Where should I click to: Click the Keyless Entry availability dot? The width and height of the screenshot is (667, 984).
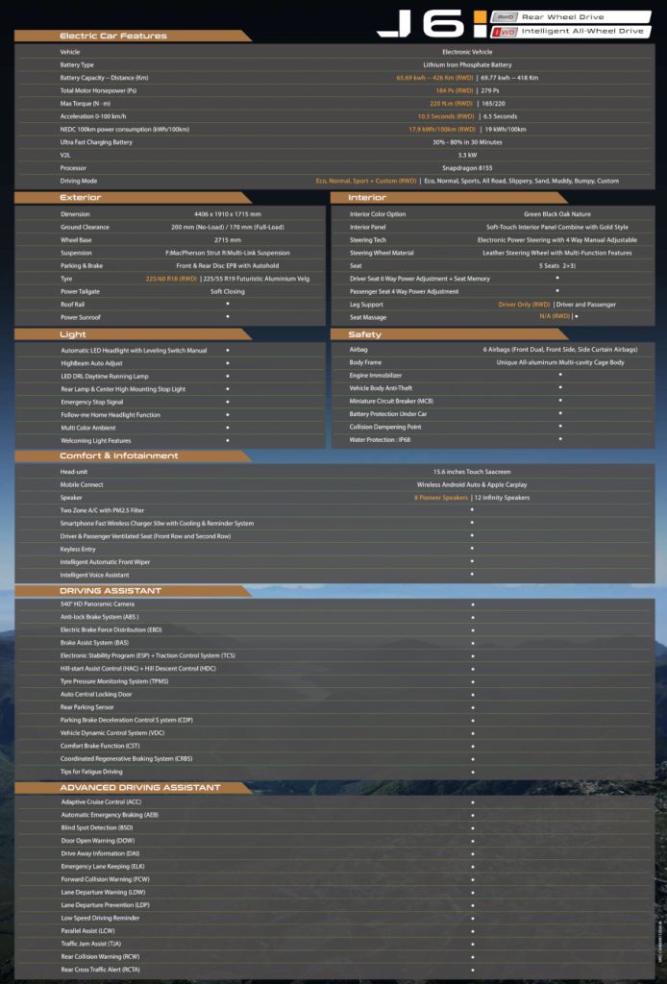coord(472,548)
